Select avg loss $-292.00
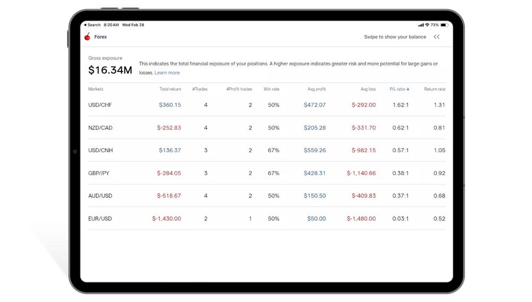This screenshot has height=302, width=532. (x=364, y=105)
